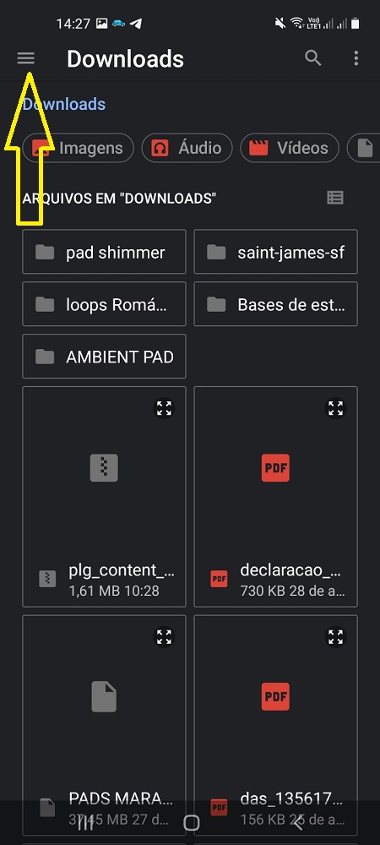Viewport: 380px width, 845px height.
Task: Select the documents filter chip
Action: tap(364, 148)
